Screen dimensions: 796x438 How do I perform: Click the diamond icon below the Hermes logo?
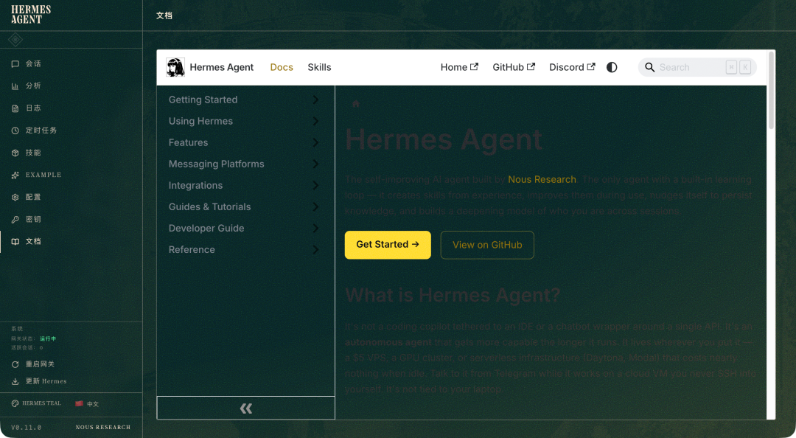15,40
